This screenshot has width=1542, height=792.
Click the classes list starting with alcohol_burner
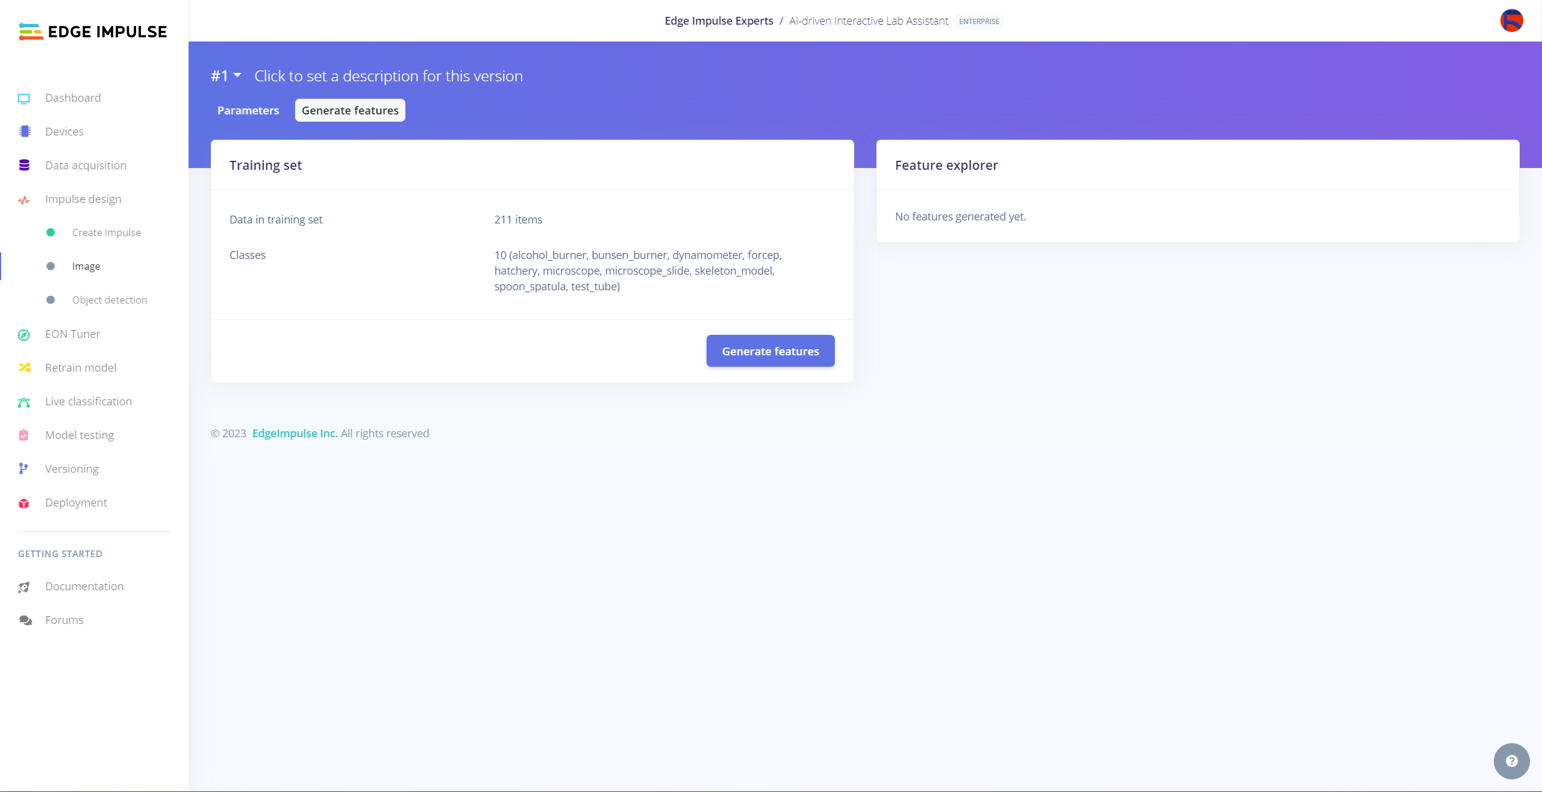638,270
